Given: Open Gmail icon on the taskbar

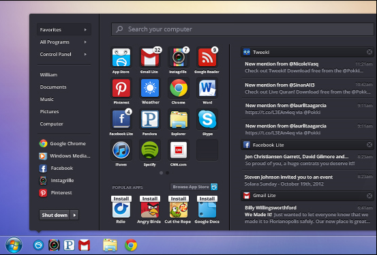Looking at the screenshot, I should click(84, 245).
